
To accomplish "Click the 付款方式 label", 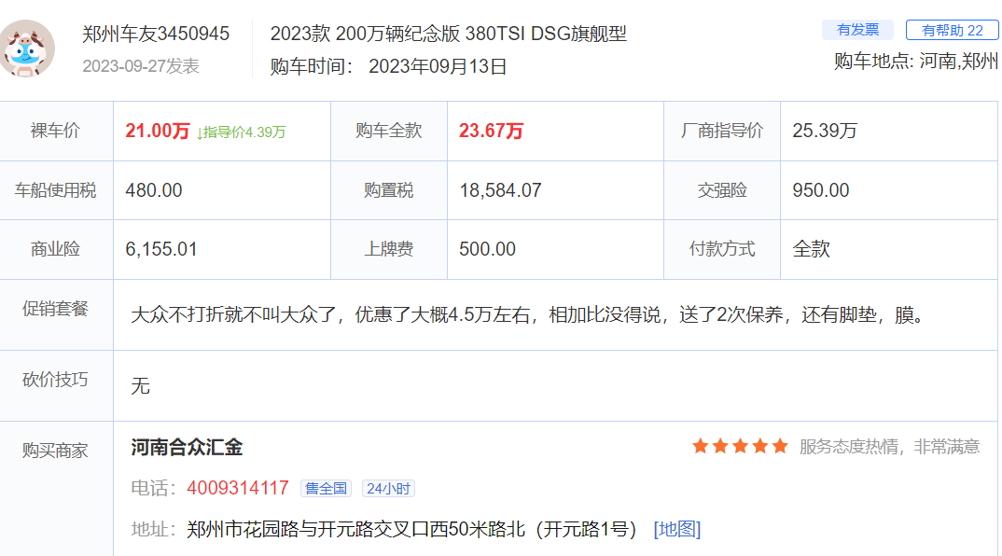I will point(722,249).
